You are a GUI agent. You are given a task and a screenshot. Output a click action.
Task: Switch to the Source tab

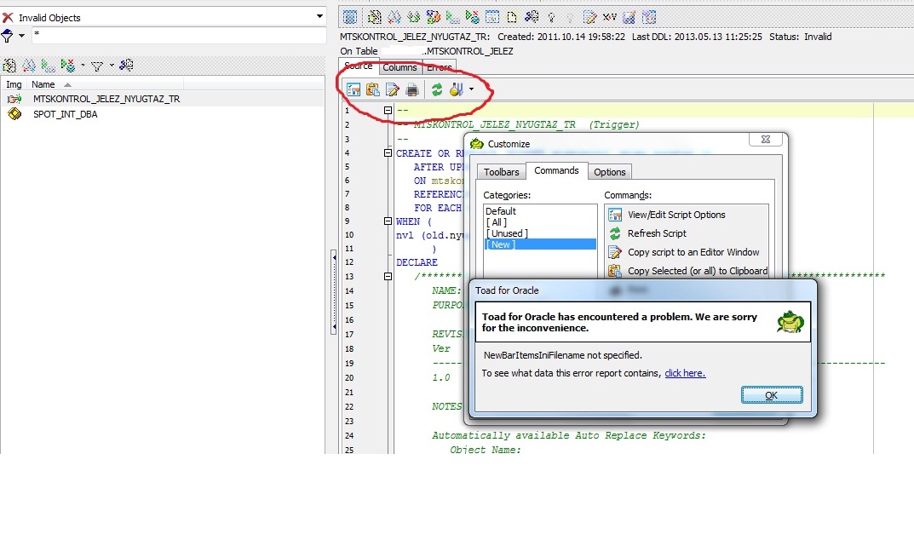(359, 66)
